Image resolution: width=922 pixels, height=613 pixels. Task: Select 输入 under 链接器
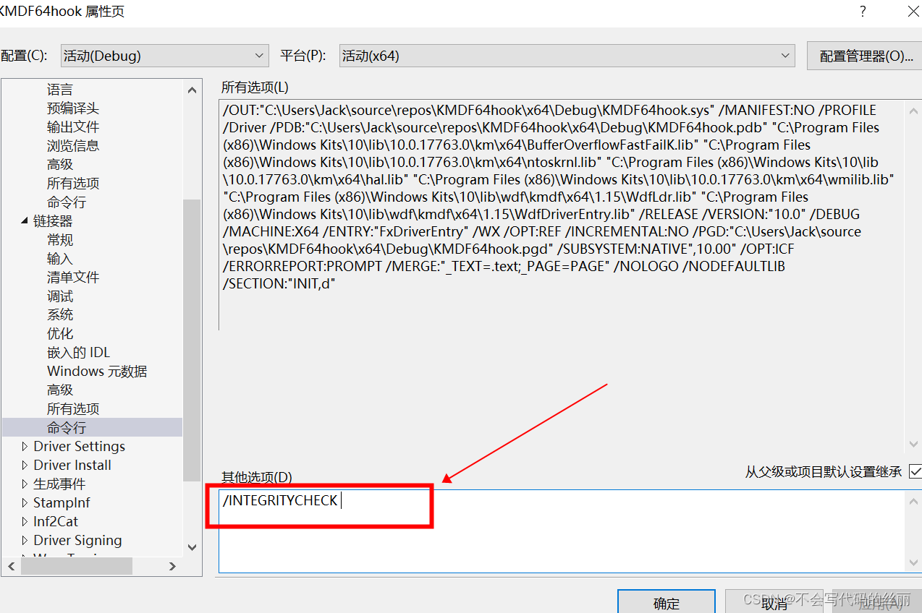pyautogui.click(x=60, y=259)
